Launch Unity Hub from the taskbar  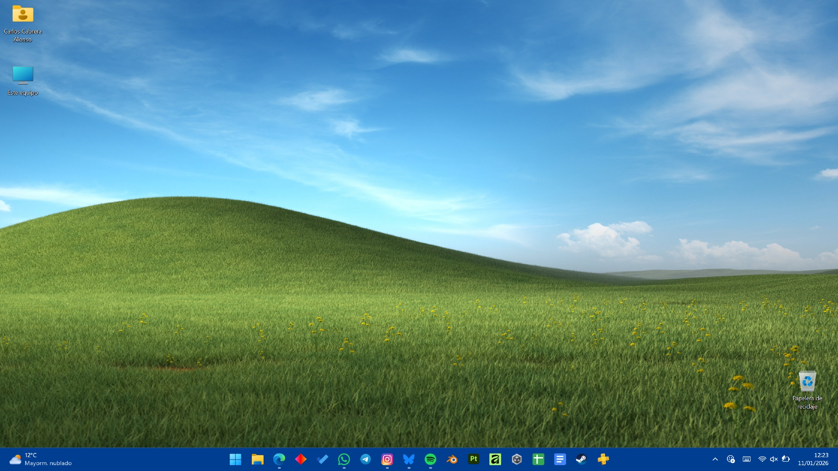pos(517,459)
